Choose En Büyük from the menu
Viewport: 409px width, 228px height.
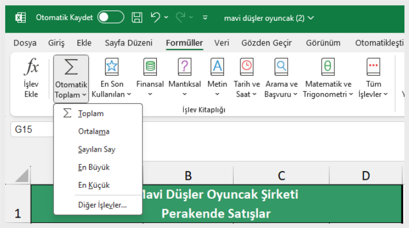pos(98,167)
